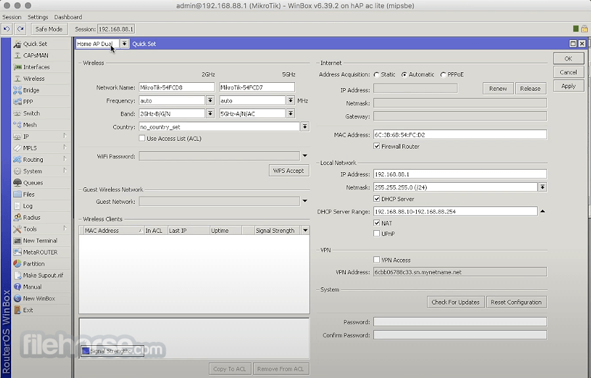Viewport: 591px width, 378px height.
Task: Enable the UPnP checkbox
Action: (377, 233)
